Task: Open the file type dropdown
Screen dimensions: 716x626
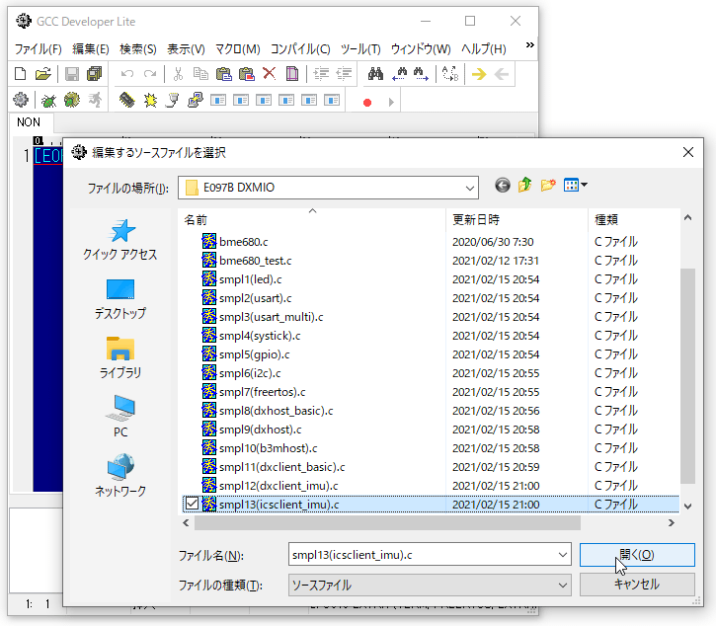Action: [562, 586]
